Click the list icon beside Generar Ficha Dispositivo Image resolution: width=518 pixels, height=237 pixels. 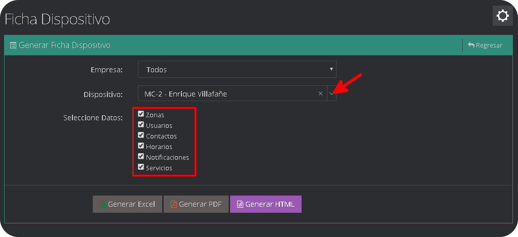13,45
